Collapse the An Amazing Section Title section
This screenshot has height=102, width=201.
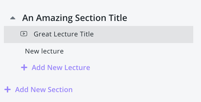click(13, 18)
